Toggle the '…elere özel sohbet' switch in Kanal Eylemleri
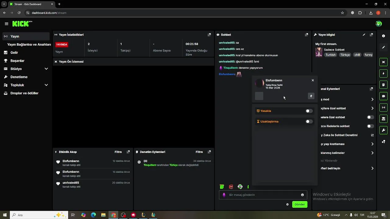Viewport: 390px width, 219px height. tap(370, 117)
